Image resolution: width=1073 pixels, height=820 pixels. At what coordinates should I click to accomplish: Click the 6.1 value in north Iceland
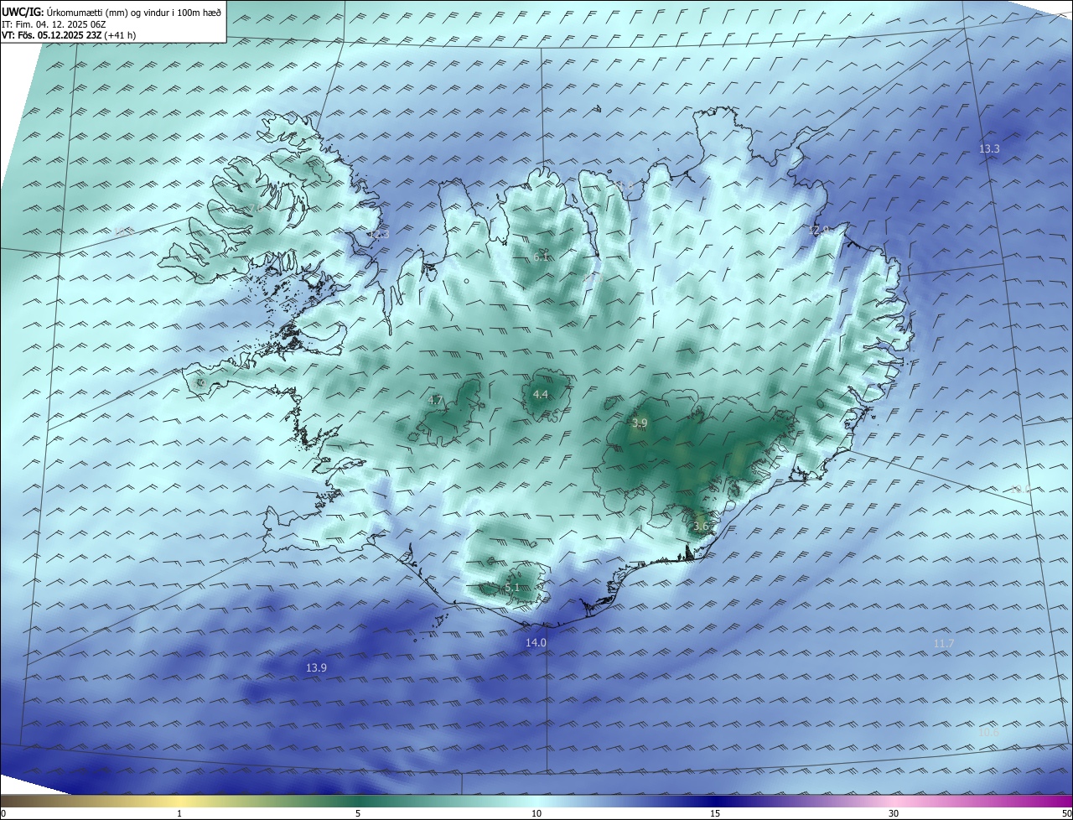pyautogui.click(x=541, y=257)
